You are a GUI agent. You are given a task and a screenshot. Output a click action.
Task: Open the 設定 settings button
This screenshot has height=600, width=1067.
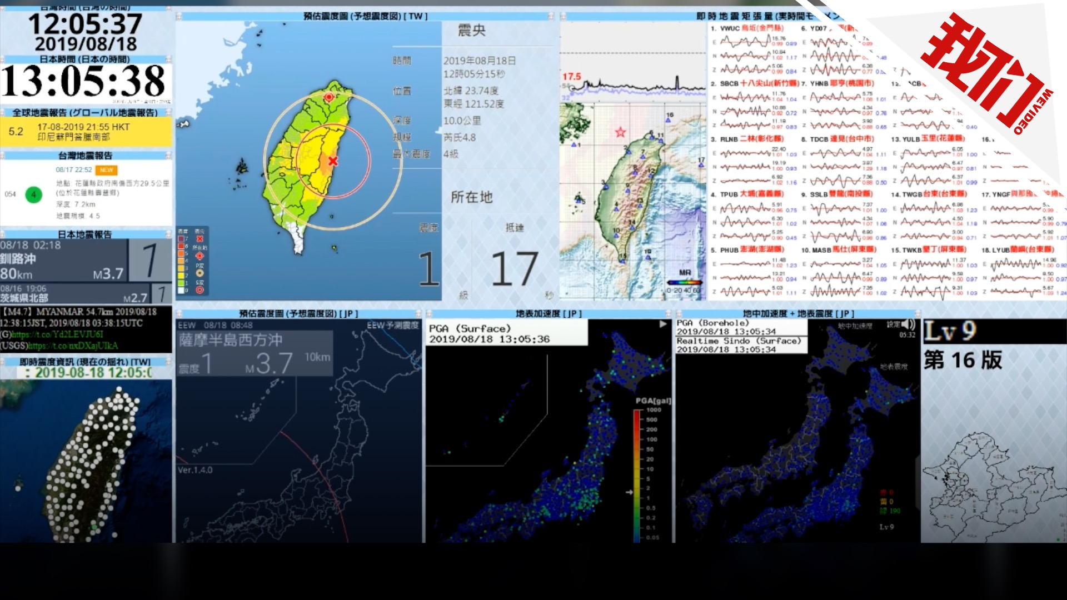(x=893, y=324)
